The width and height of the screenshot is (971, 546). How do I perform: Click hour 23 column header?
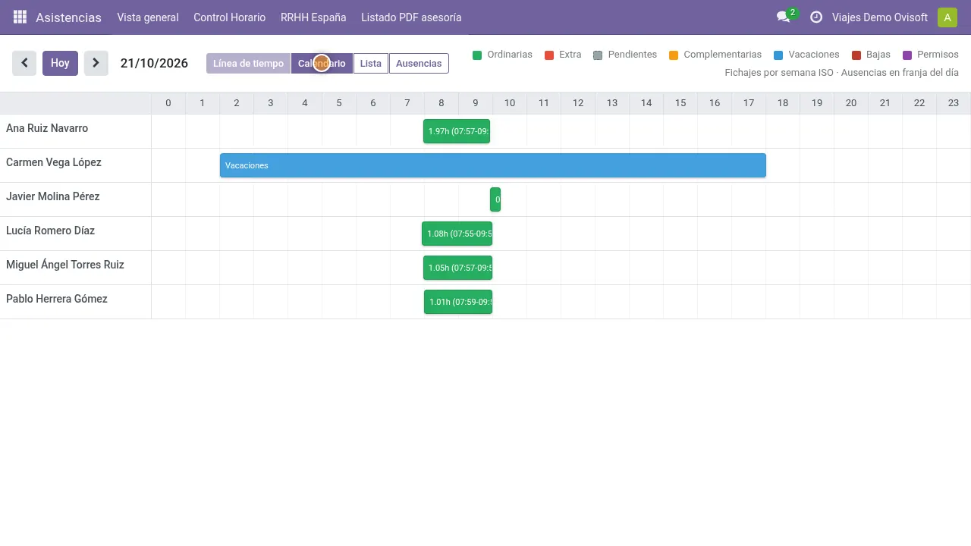tap(954, 103)
